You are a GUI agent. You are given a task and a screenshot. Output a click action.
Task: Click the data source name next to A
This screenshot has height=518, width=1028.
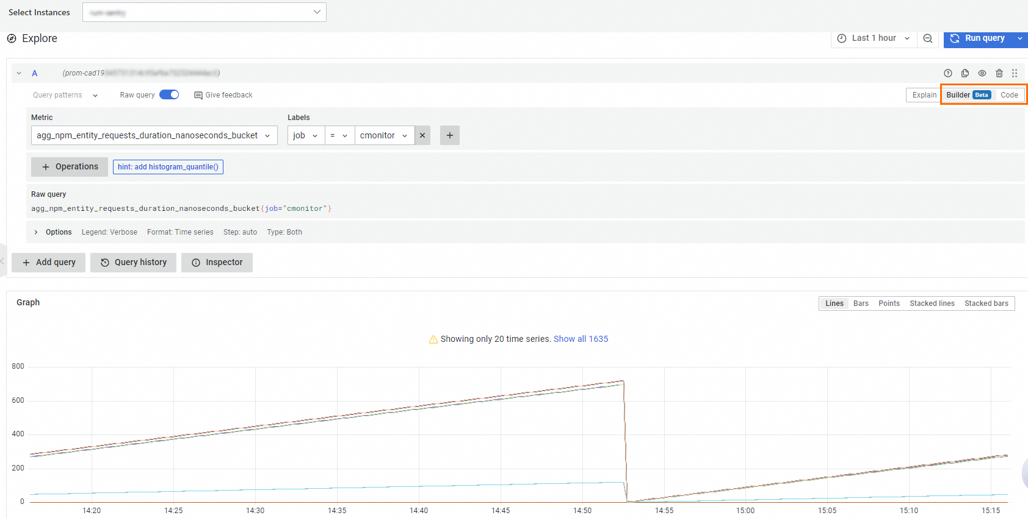pyautogui.click(x=141, y=73)
